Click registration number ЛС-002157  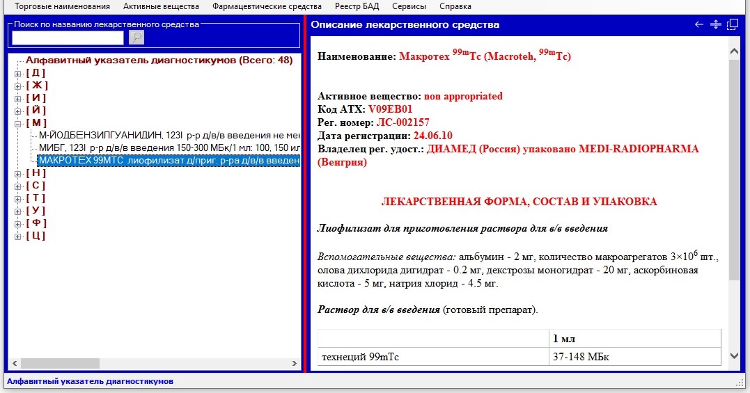coord(403,122)
